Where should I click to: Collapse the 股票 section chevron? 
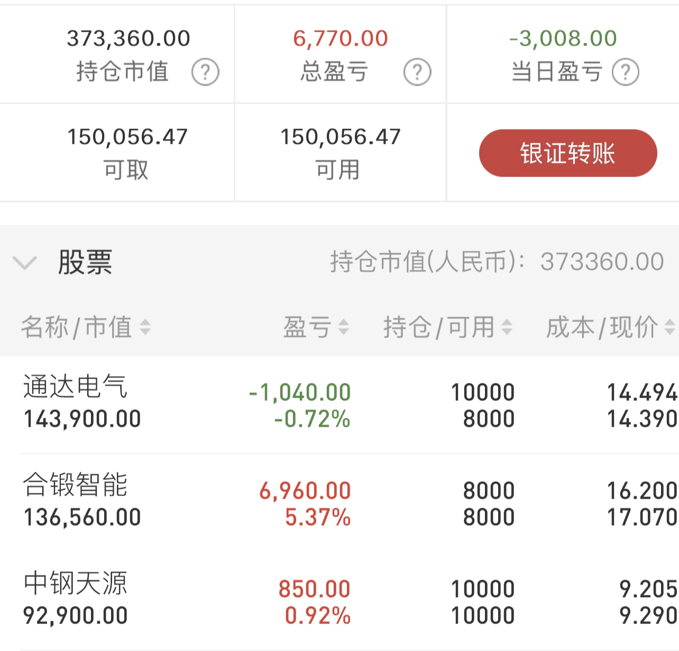(24, 262)
